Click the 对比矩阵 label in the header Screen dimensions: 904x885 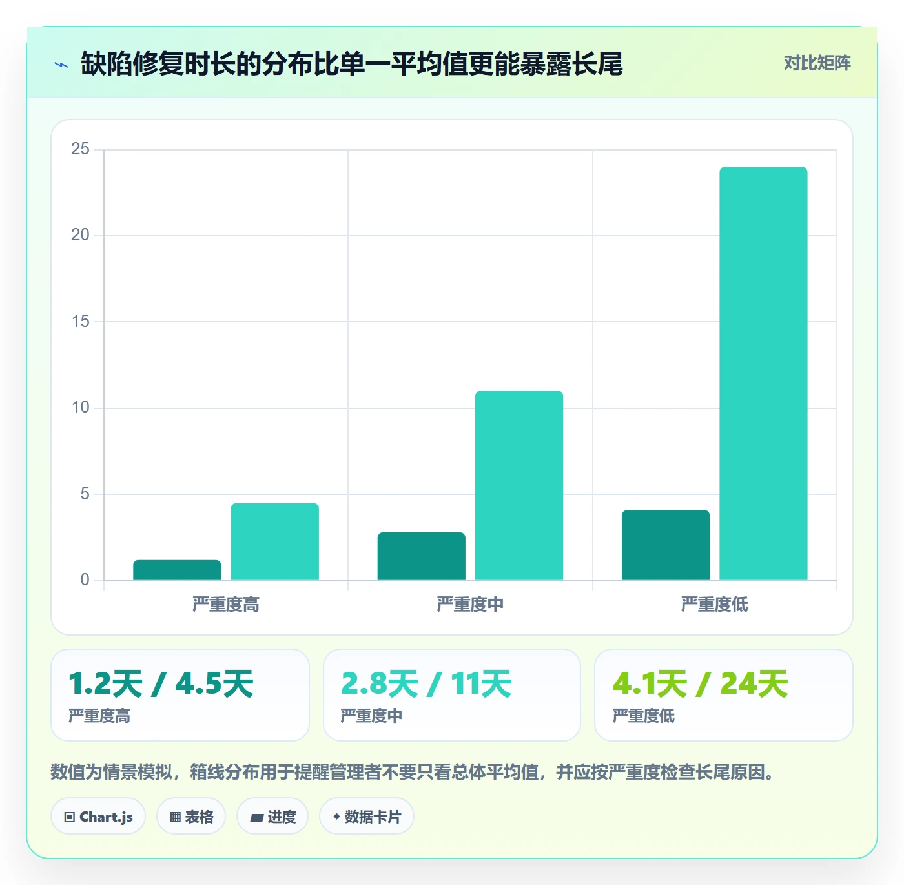(x=817, y=63)
